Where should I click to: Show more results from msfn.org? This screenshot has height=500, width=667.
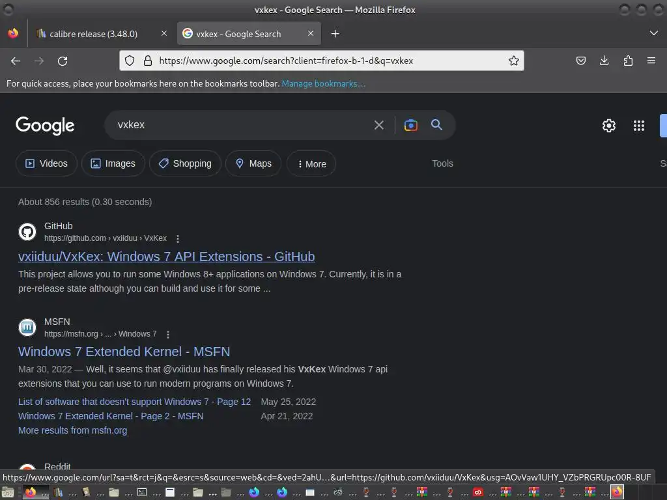point(73,430)
